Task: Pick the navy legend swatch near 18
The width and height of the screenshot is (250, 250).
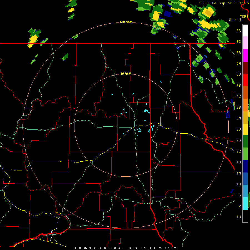Action: (245, 166)
